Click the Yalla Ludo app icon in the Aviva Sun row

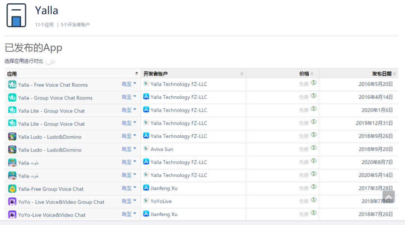point(12,150)
